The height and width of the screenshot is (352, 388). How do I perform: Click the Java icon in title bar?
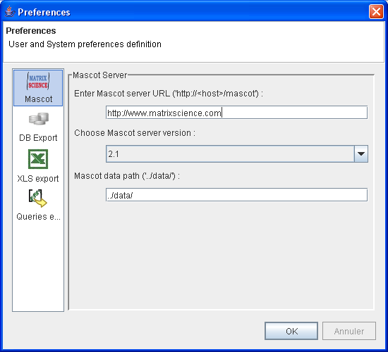(x=10, y=11)
